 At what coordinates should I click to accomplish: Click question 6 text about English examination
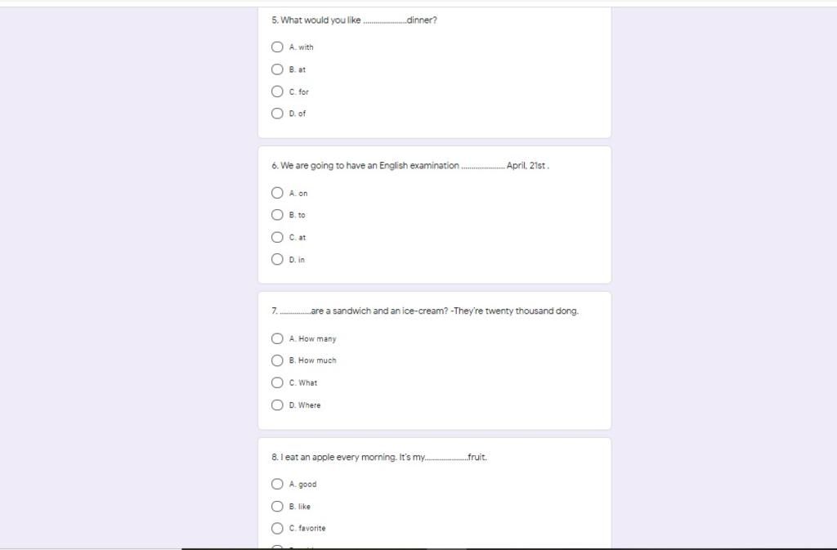click(x=410, y=166)
